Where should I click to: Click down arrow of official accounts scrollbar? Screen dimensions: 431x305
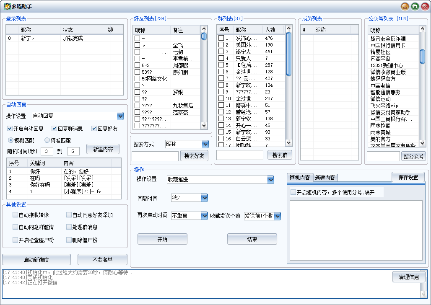(x=423, y=143)
